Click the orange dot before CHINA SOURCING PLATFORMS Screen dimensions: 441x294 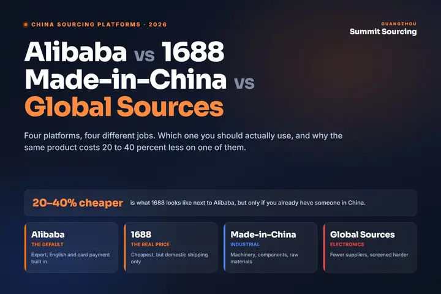point(26,24)
